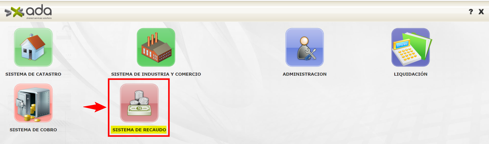Click the SISTEMA DE COBRO label

(x=33, y=130)
